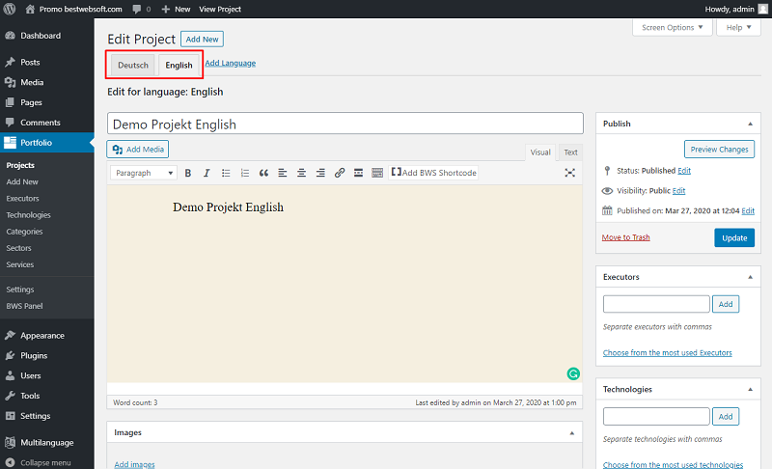Align text right in editor
This screenshot has height=469, width=772.
click(x=320, y=173)
